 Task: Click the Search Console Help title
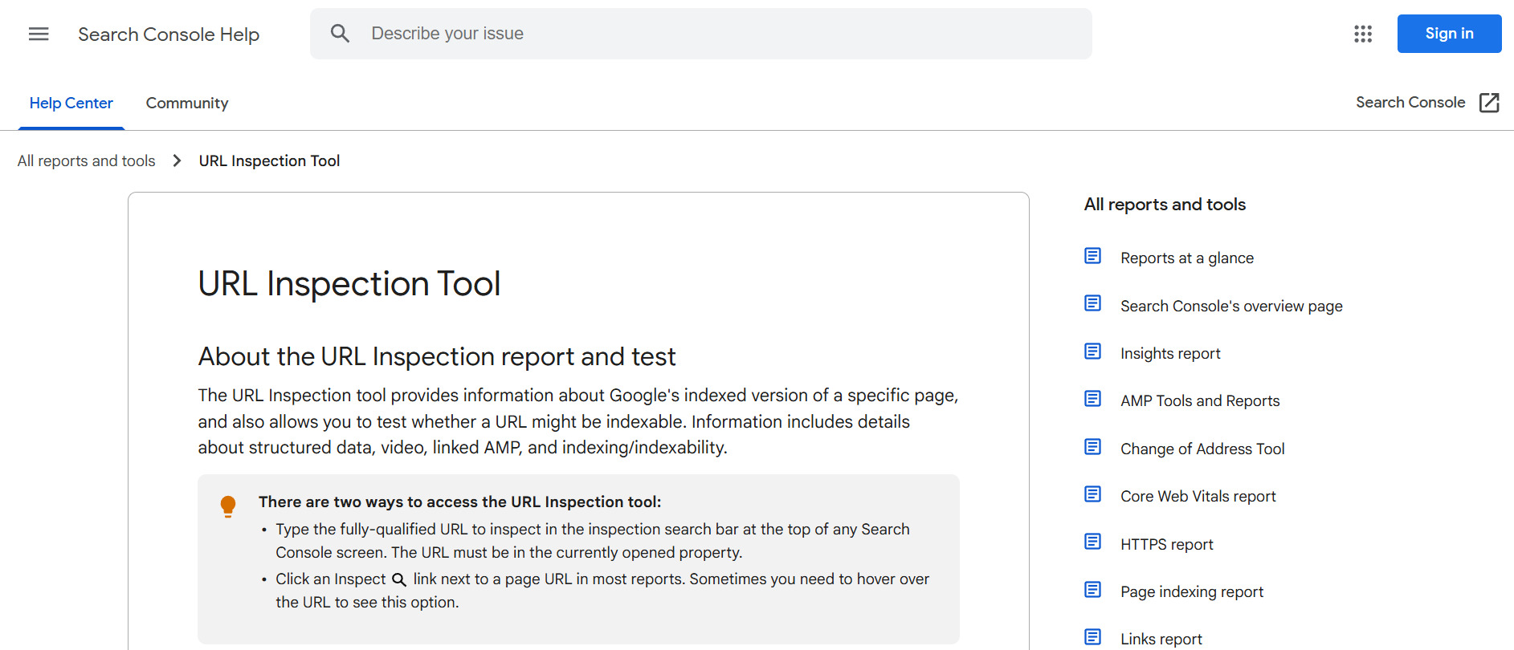click(x=169, y=35)
